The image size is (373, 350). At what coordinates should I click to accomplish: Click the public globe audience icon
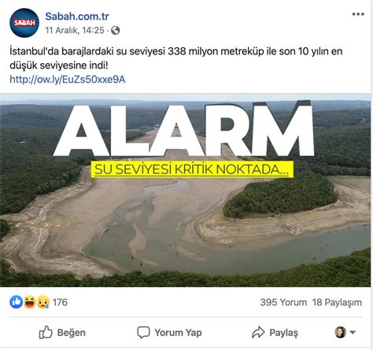pos(116,31)
